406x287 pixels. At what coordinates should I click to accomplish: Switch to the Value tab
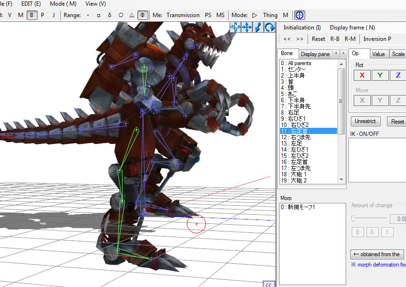[378, 54]
